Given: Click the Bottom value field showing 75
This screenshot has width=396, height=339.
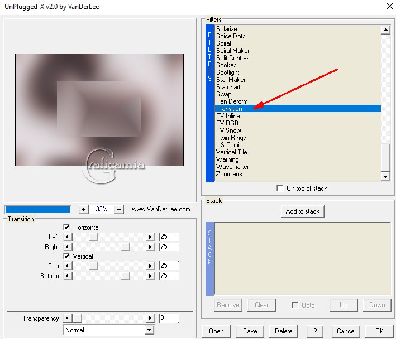Looking at the screenshot, I should (169, 276).
